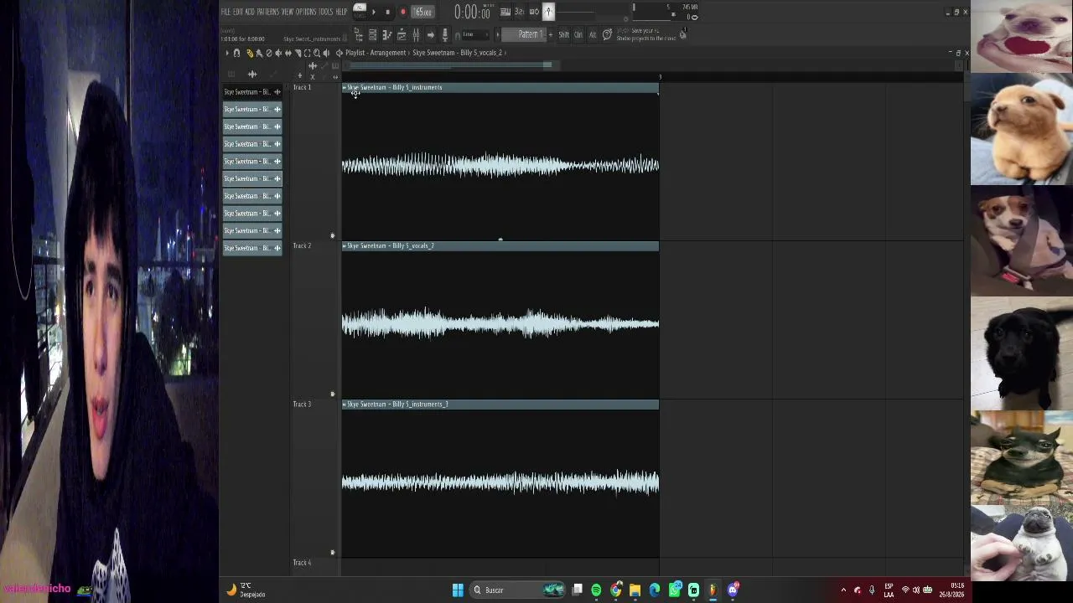This screenshot has width=1073, height=603.
Task: Click the microphone icon in the toolbar
Action: 444,34
